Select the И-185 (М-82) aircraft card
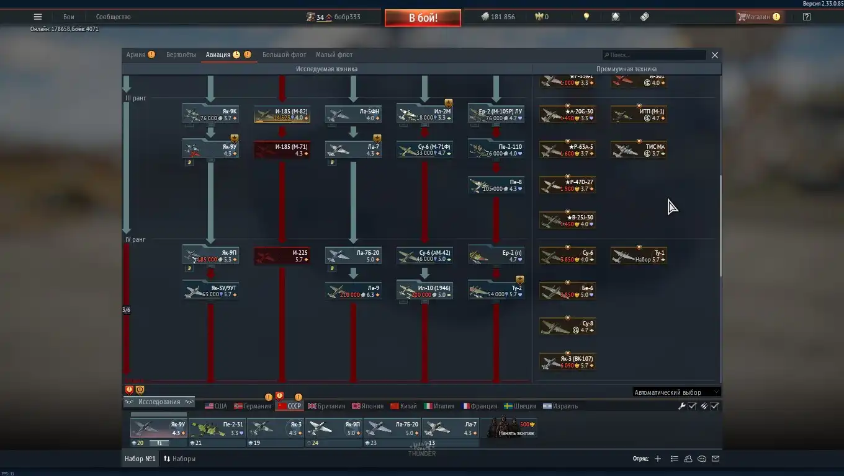 point(282,114)
